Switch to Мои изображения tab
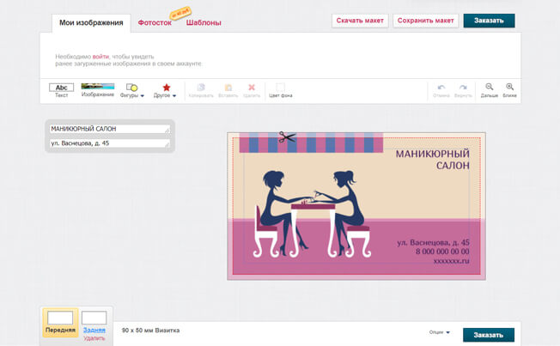 [91, 23]
